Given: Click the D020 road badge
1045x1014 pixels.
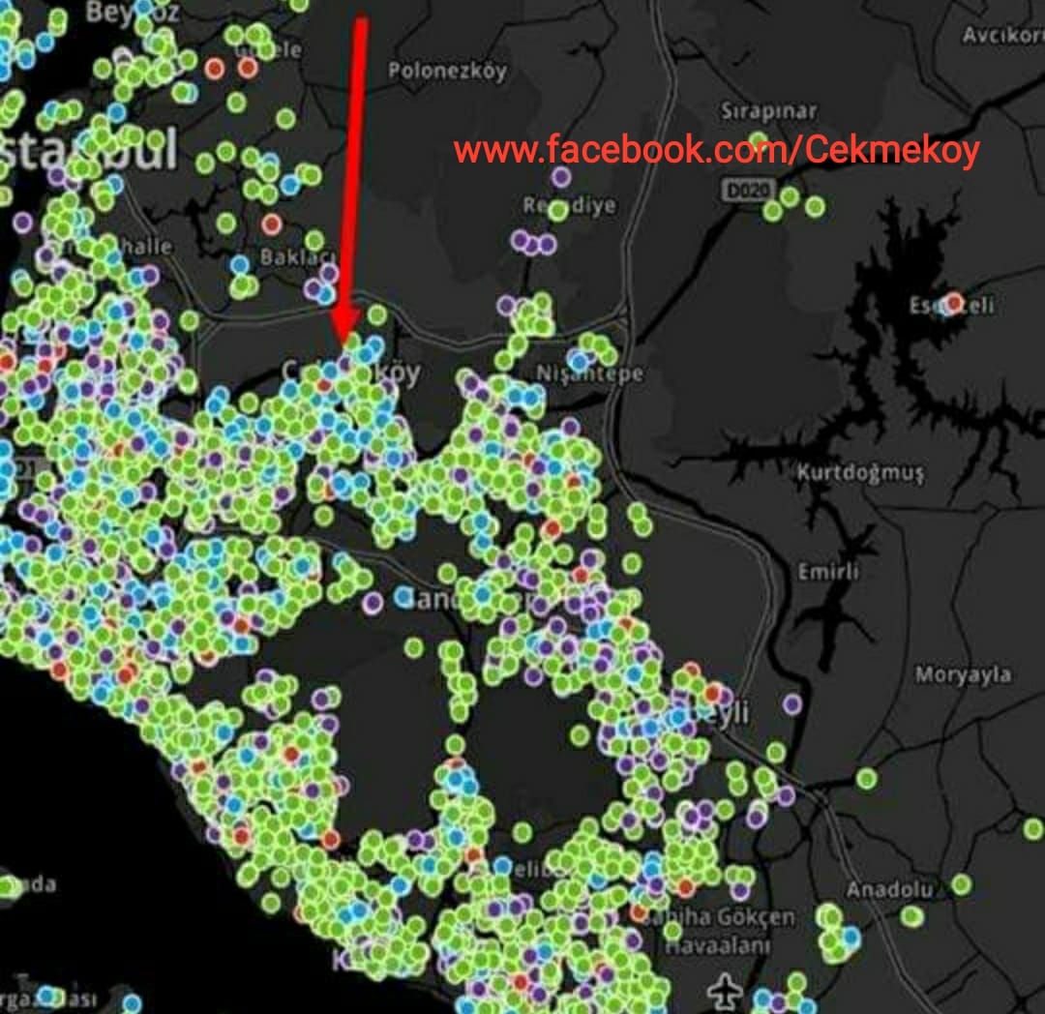Looking at the screenshot, I should coord(745,192).
